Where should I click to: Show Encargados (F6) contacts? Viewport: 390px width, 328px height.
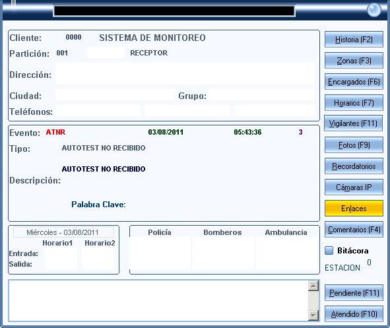(x=354, y=82)
